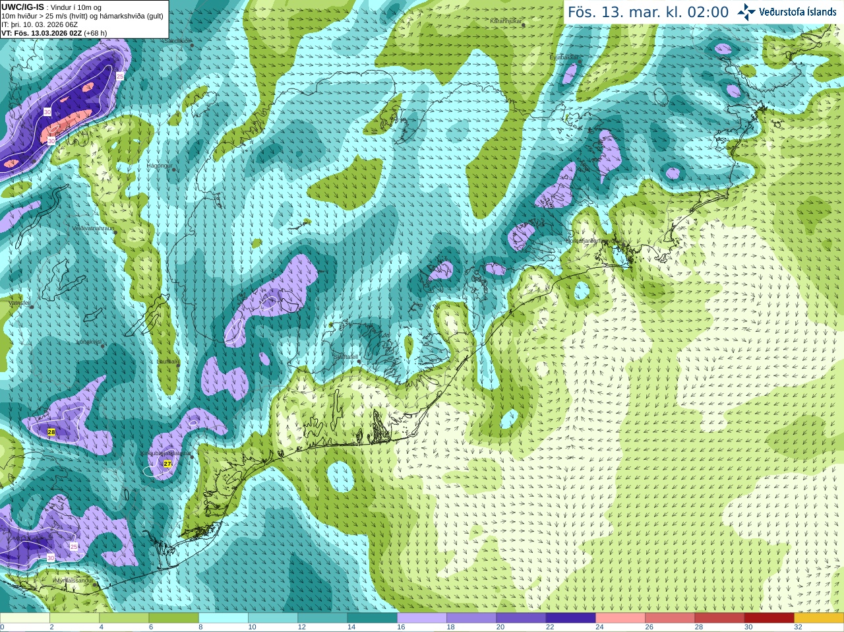
Task: Click the legend scale number 24
Action: pyautogui.click(x=599, y=627)
